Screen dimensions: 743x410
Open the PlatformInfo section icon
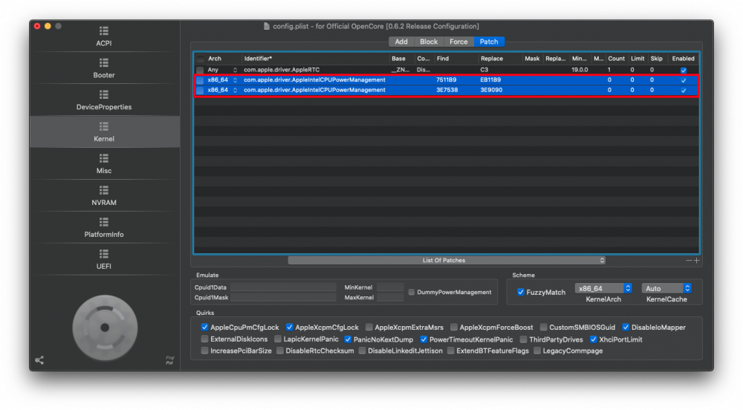click(x=104, y=221)
